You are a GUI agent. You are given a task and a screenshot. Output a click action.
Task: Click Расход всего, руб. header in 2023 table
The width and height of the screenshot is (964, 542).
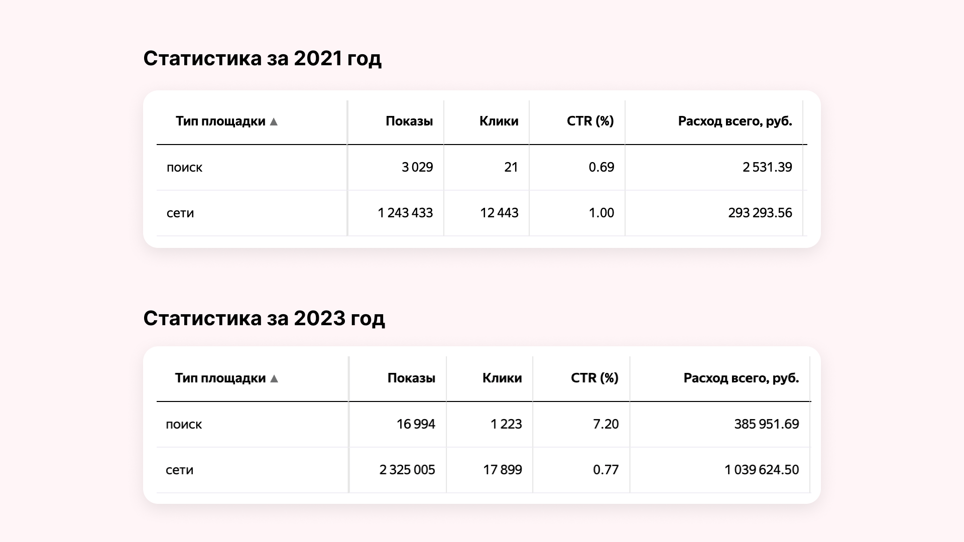click(741, 378)
